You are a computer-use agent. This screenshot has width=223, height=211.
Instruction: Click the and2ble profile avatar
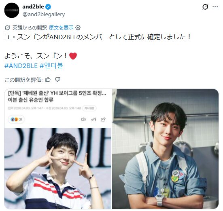tap(12, 10)
